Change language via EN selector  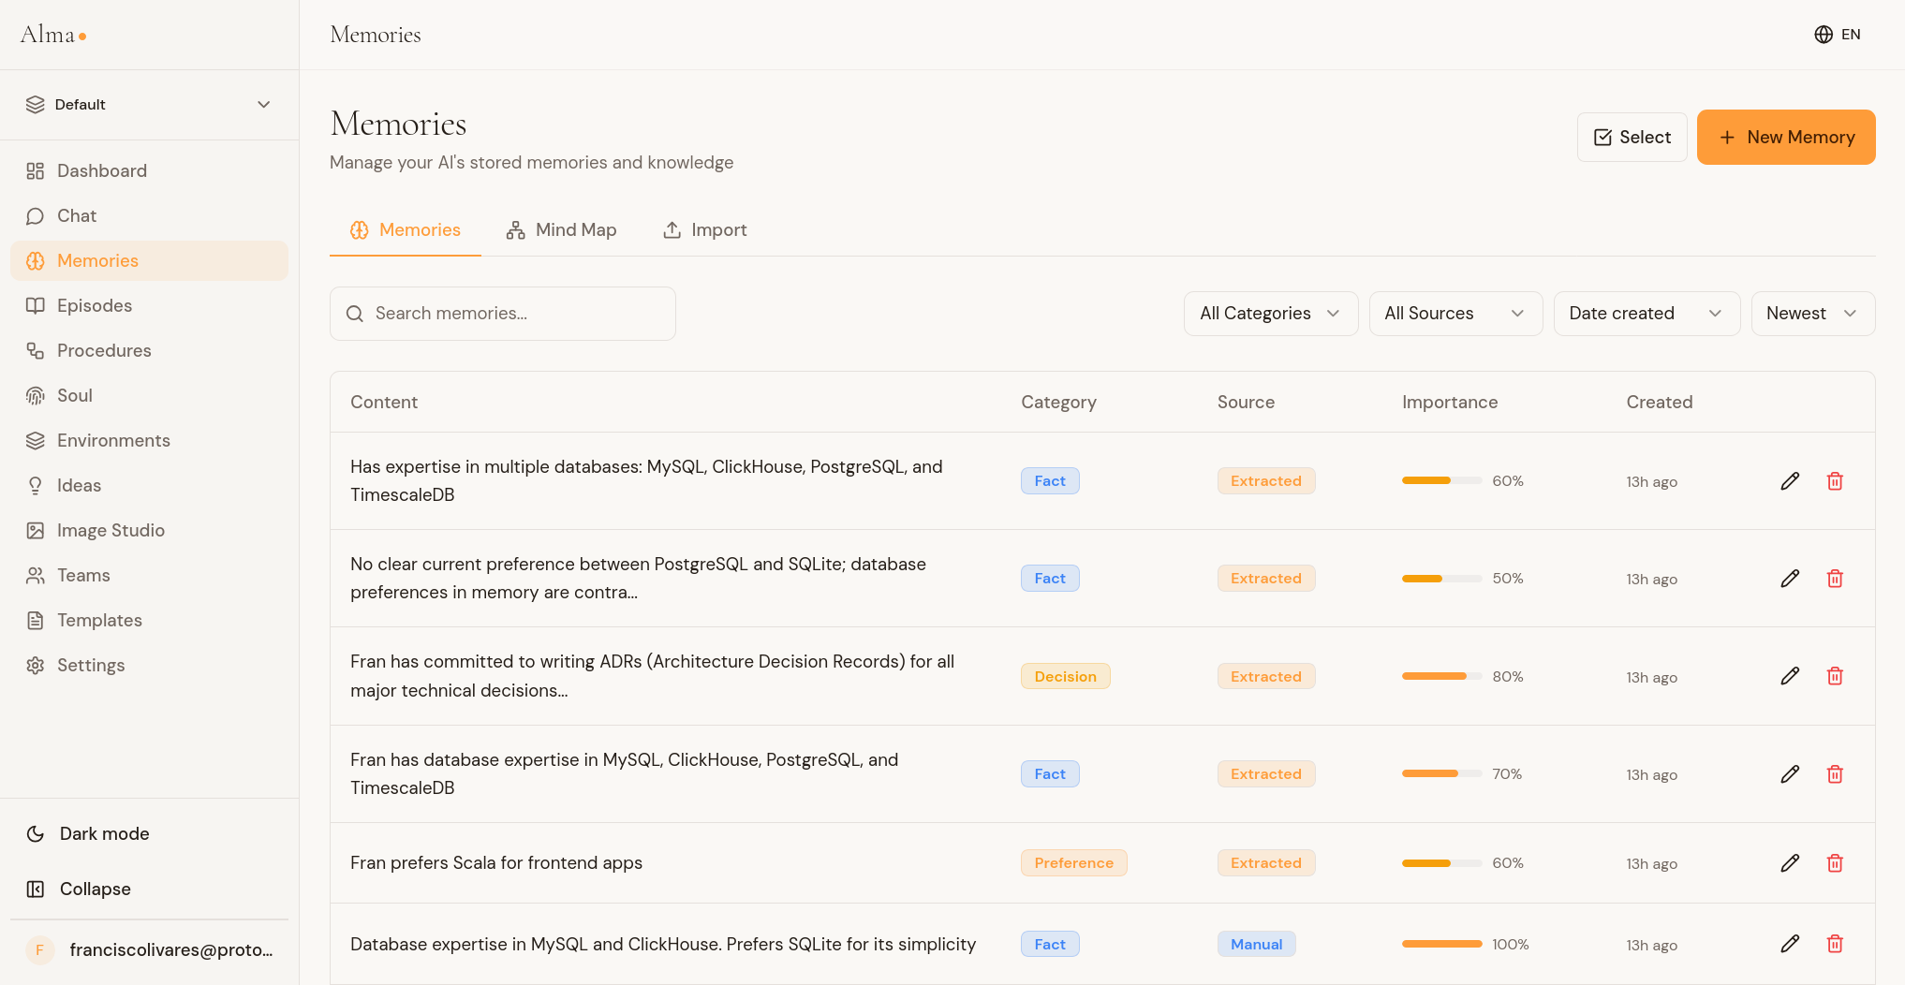[1838, 35]
